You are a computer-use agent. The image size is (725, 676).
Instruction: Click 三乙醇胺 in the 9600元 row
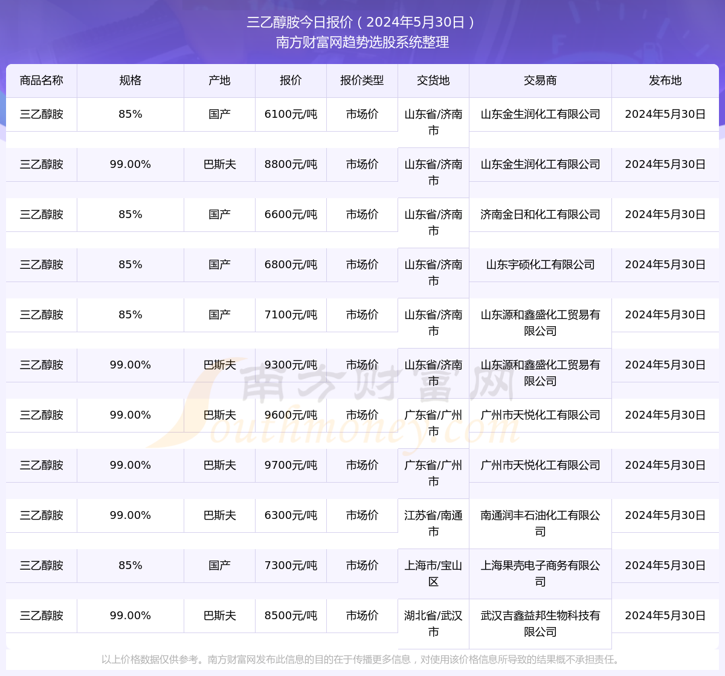[42, 415]
